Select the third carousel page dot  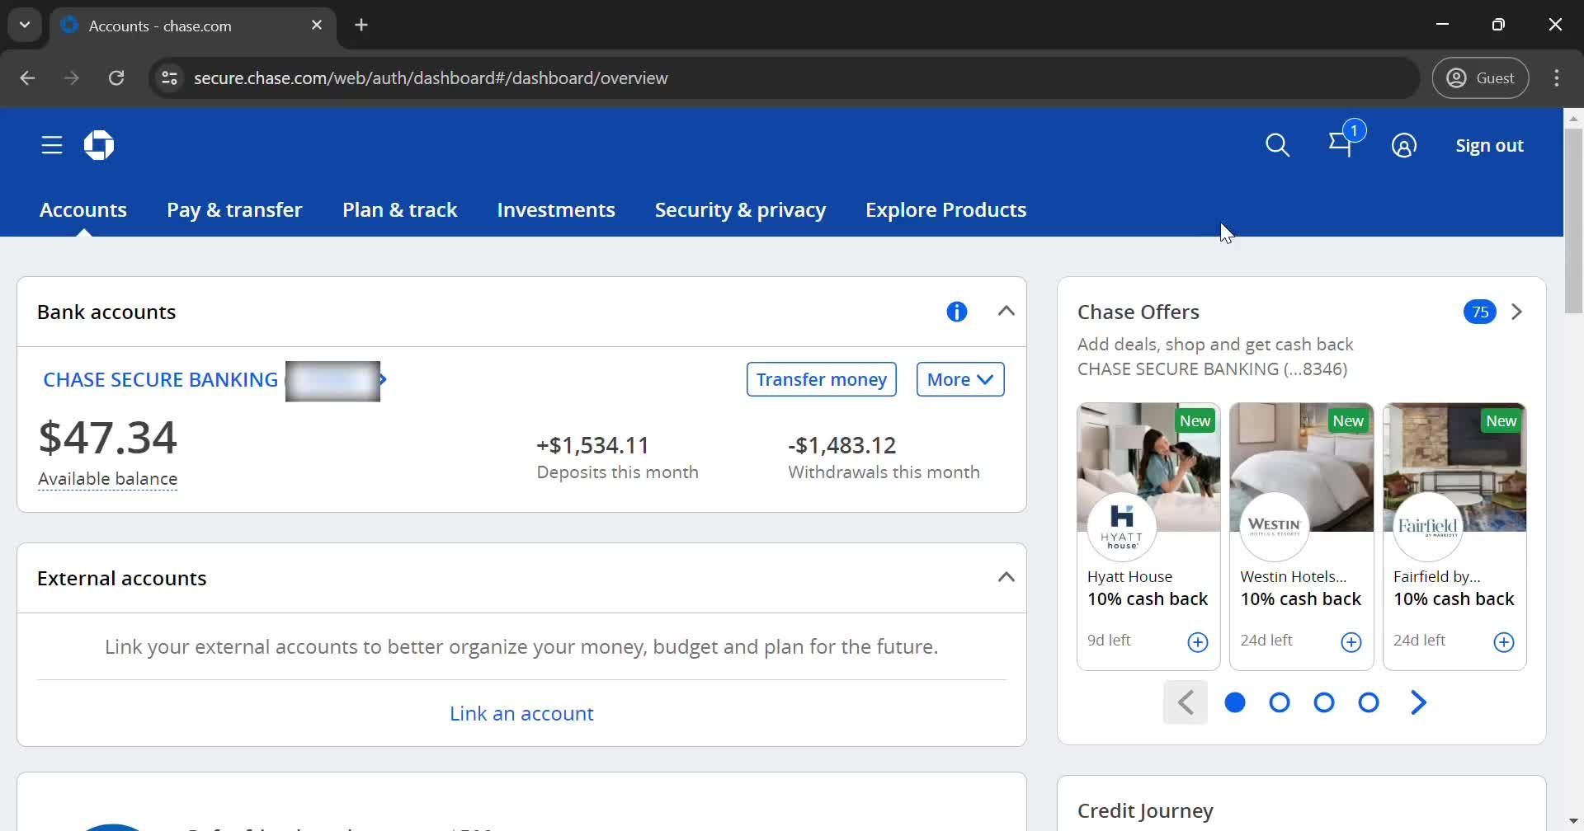(x=1324, y=702)
